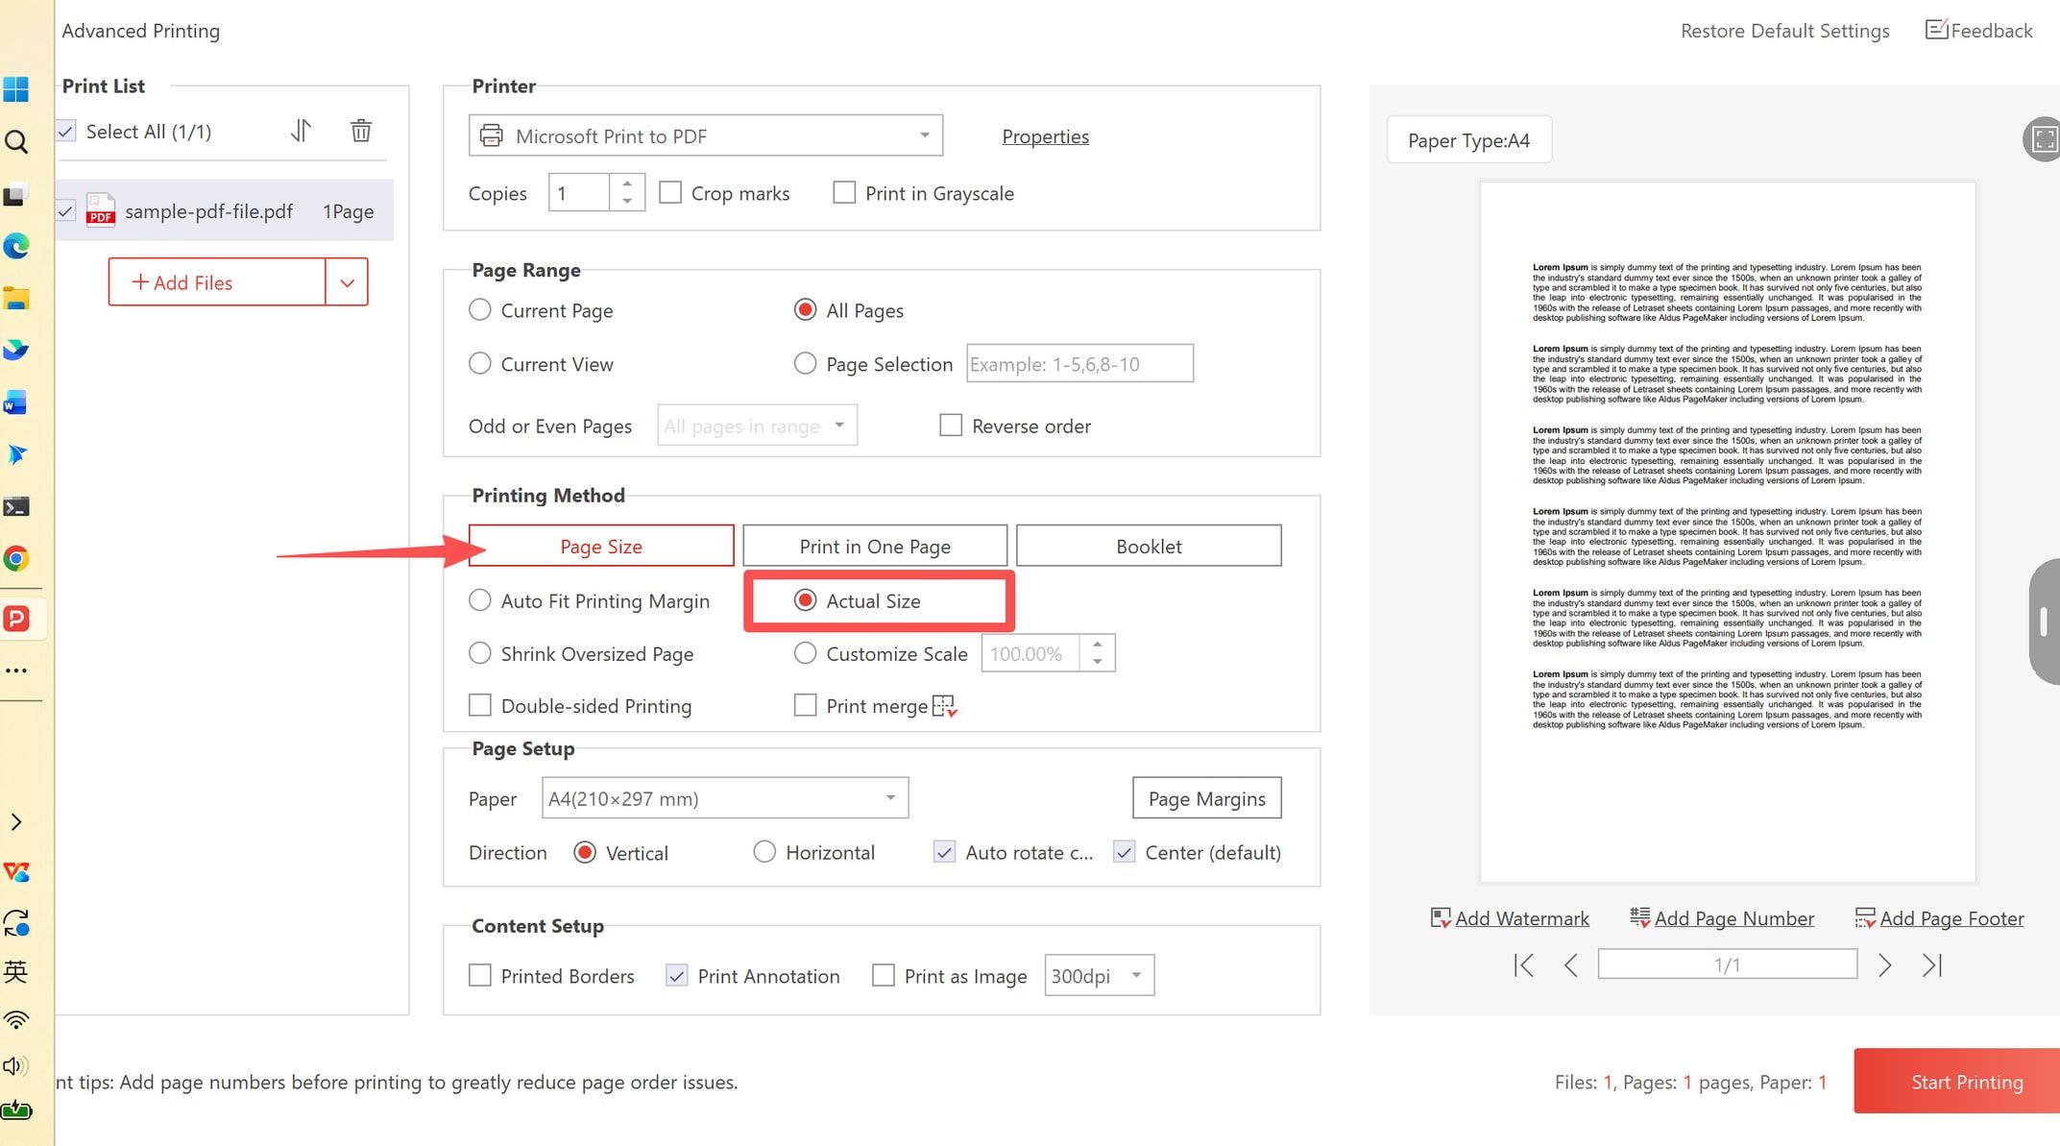Open the Paper size A4 dropdown
This screenshot has height=1146, width=2060.
click(725, 798)
